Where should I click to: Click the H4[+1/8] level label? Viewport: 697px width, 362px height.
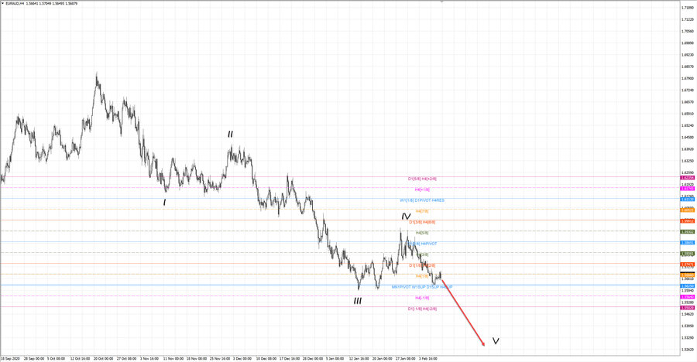click(422, 190)
